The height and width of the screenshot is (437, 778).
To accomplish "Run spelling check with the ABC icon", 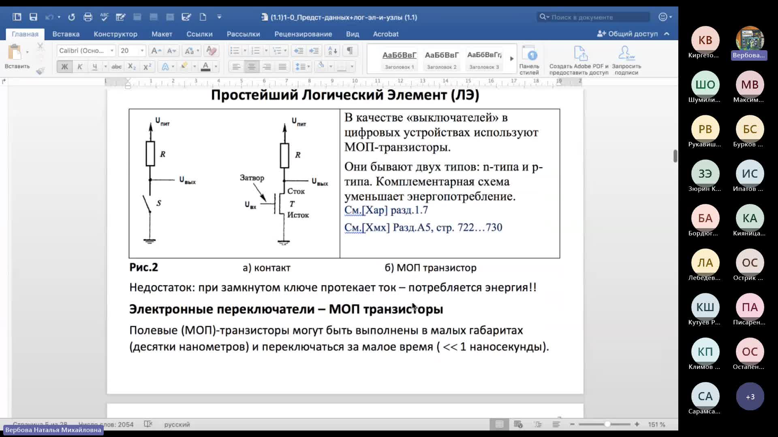I will [104, 17].
